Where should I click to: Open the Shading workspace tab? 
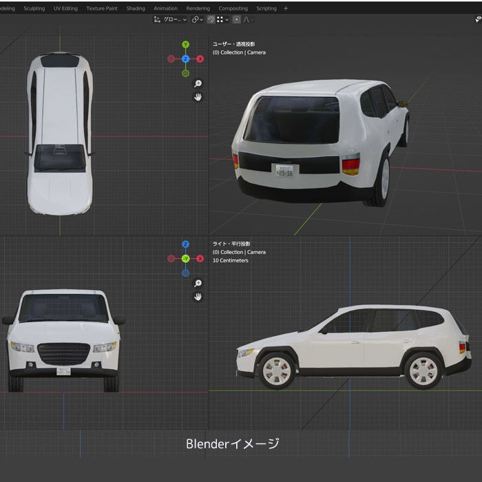pos(136,8)
